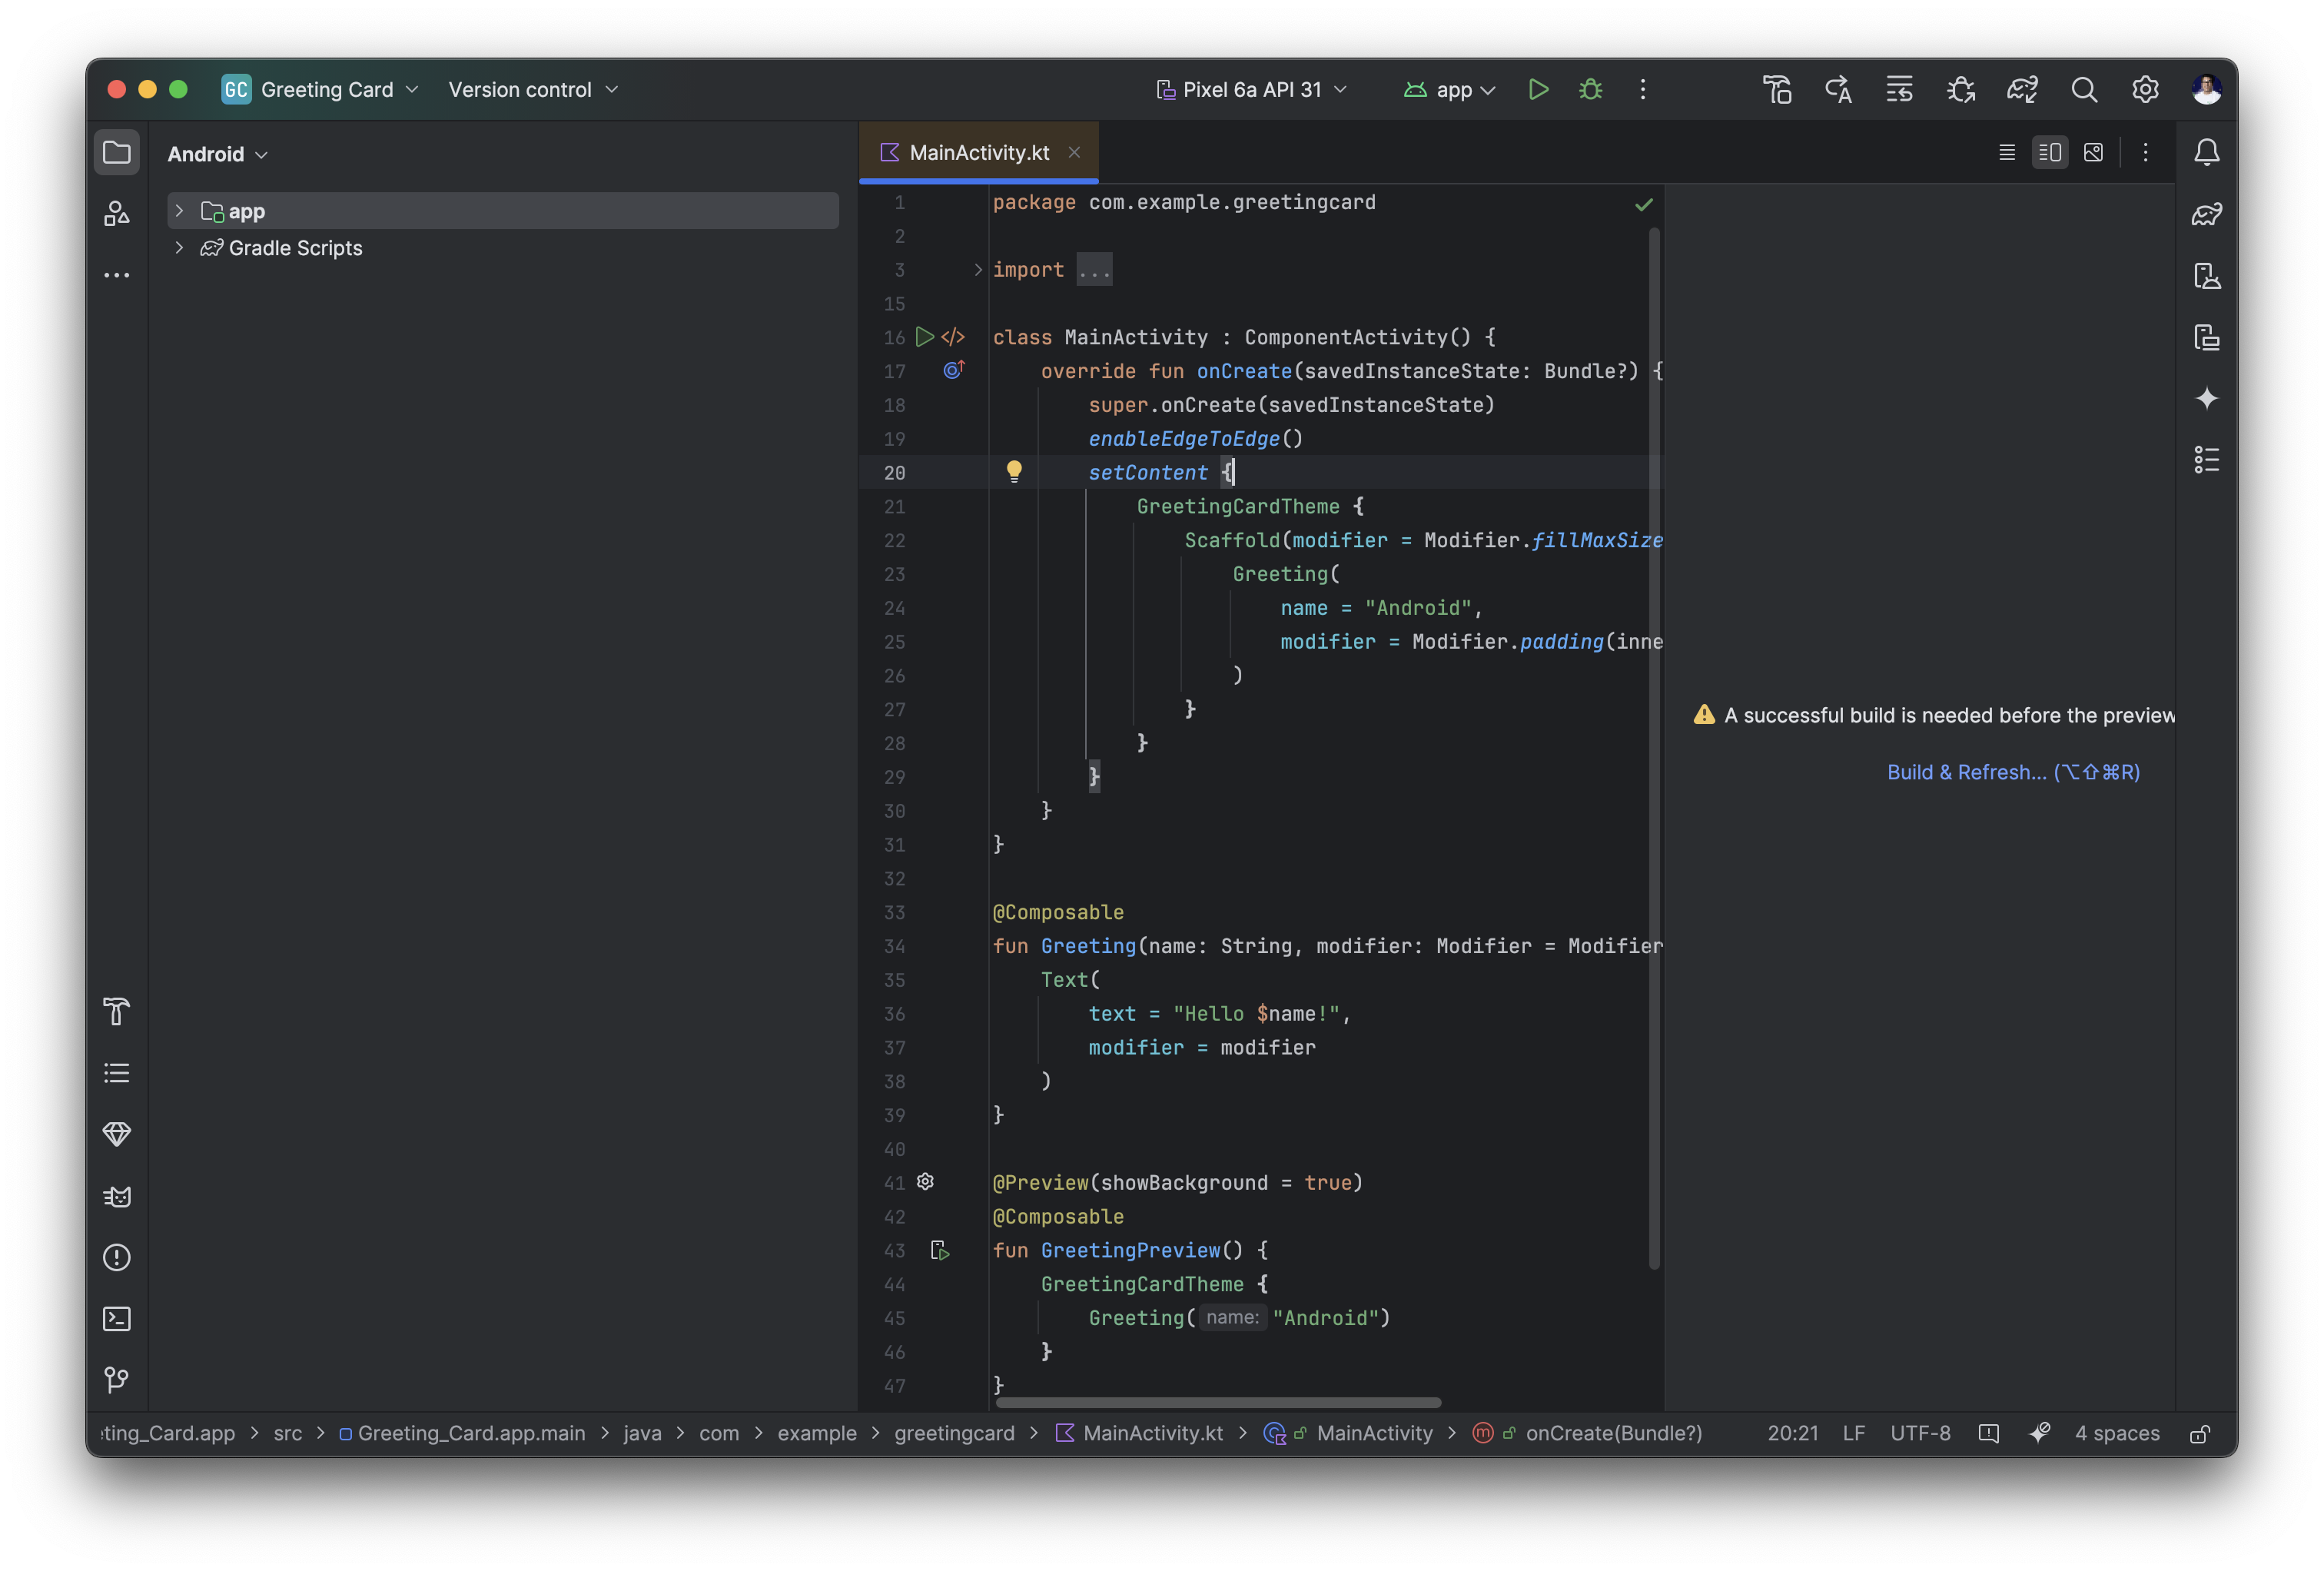The height and width of the screenshot is (1571, 2324).
Task: Expand the Gradle Scripts tree node
Action: (x=179, y=248)
